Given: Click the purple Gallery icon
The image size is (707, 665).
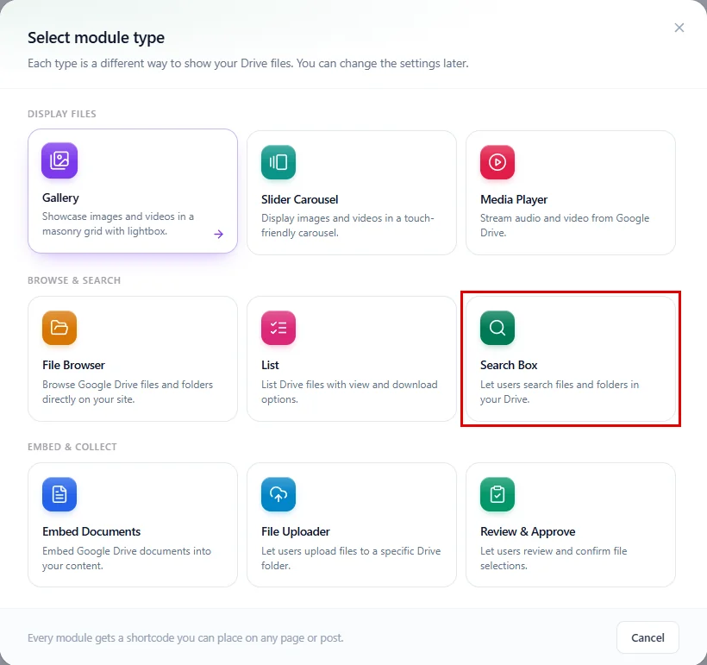Looking at the screenshot, I should [59, 160].
